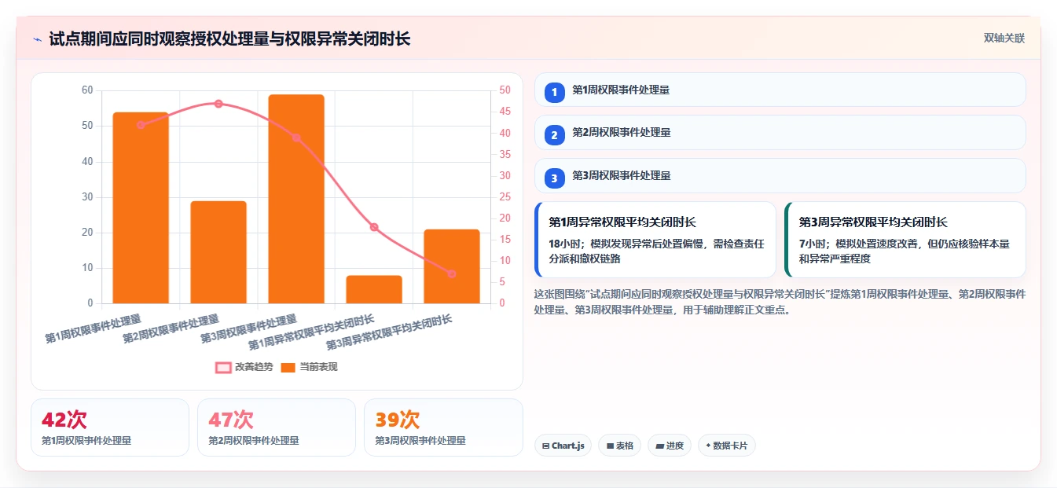1057x488 pixels.
Task: Click the 42次 stat card
Action: pyautogui.click(x=110, y=427)
